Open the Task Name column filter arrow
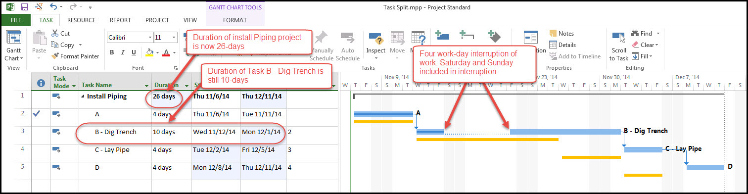Viewport: 748px width, 194px height. (x=146, y=86)
